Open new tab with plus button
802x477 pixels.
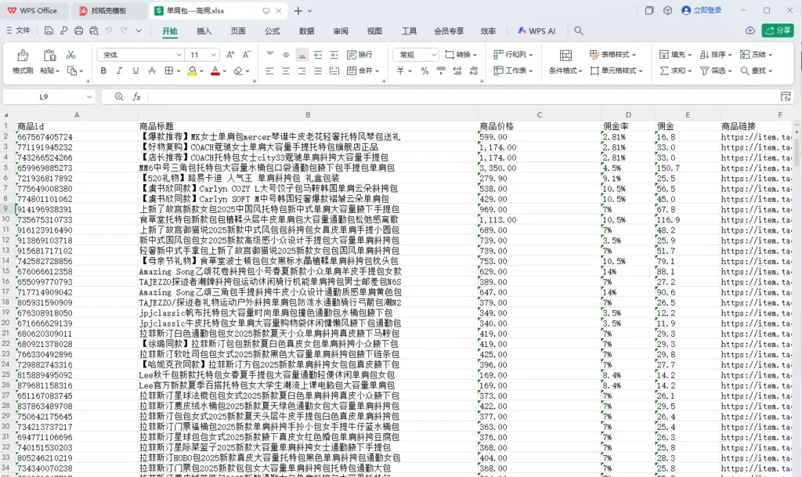coord(298,10)
